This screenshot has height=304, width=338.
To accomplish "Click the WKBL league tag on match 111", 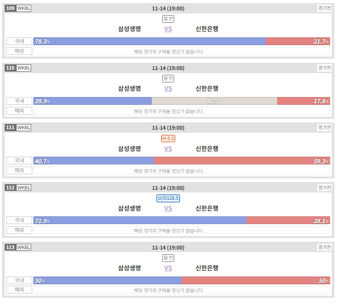I will pos(24,128).
